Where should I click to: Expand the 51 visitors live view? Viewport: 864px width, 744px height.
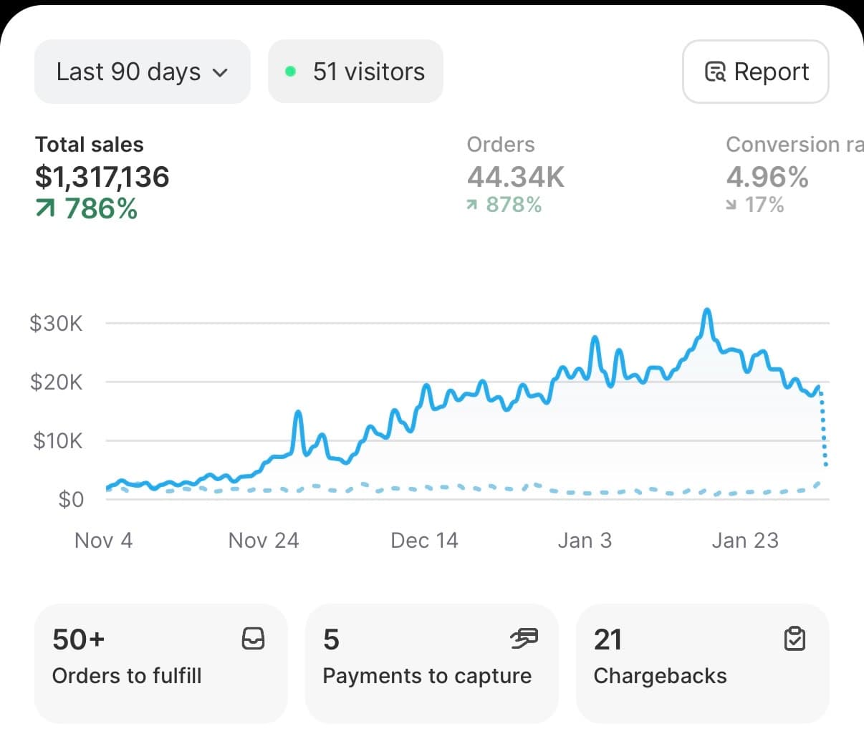355,71
